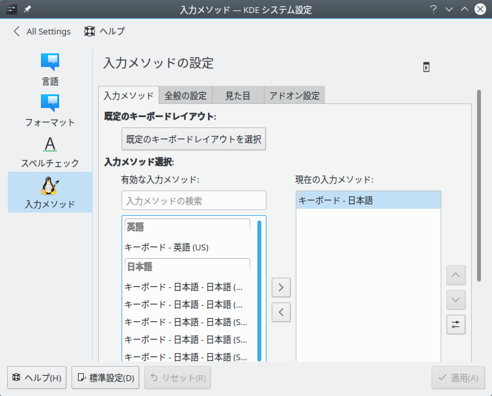Image resolution: width=492 pixels, height=396 pixels.
Task: Click the available input methods list scrollbar
Action: click(259, 291)
